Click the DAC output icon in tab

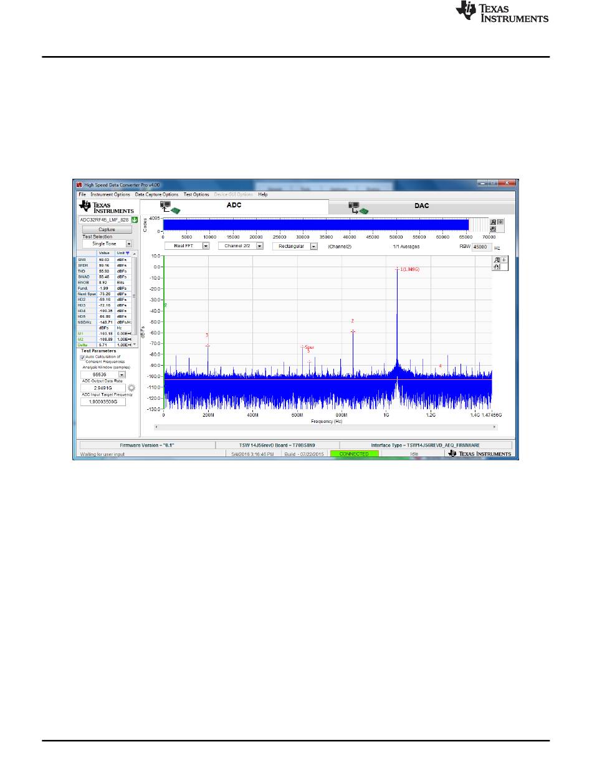tap(358, 207)
